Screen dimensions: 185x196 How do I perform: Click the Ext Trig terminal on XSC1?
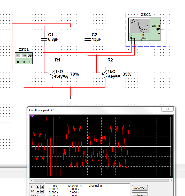pyautogui.click(x=158, y=29)
